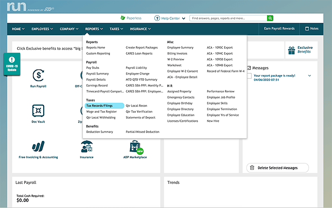The image size is (332, 208).
Task: Click the Exclusive Benefits link
Action: click(305, 50)
